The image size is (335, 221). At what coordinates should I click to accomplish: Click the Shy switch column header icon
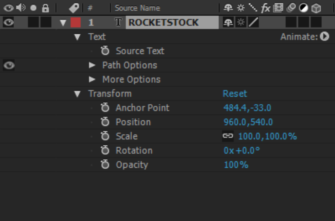[x=228, y=8]
